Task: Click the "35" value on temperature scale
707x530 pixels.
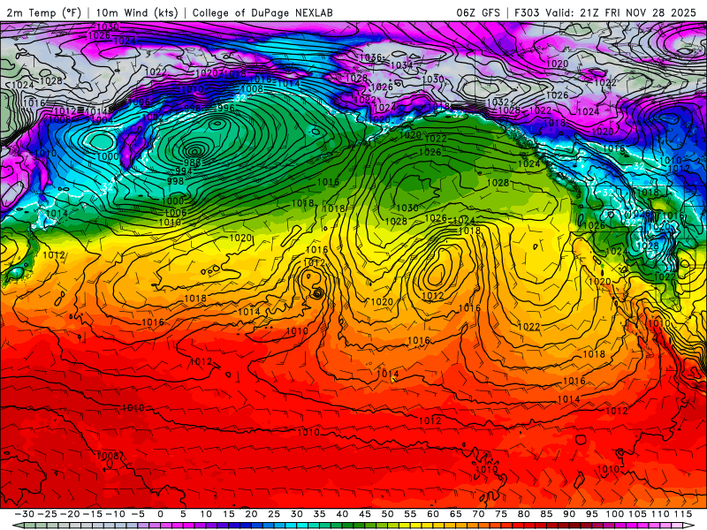Action: (319, 514)
